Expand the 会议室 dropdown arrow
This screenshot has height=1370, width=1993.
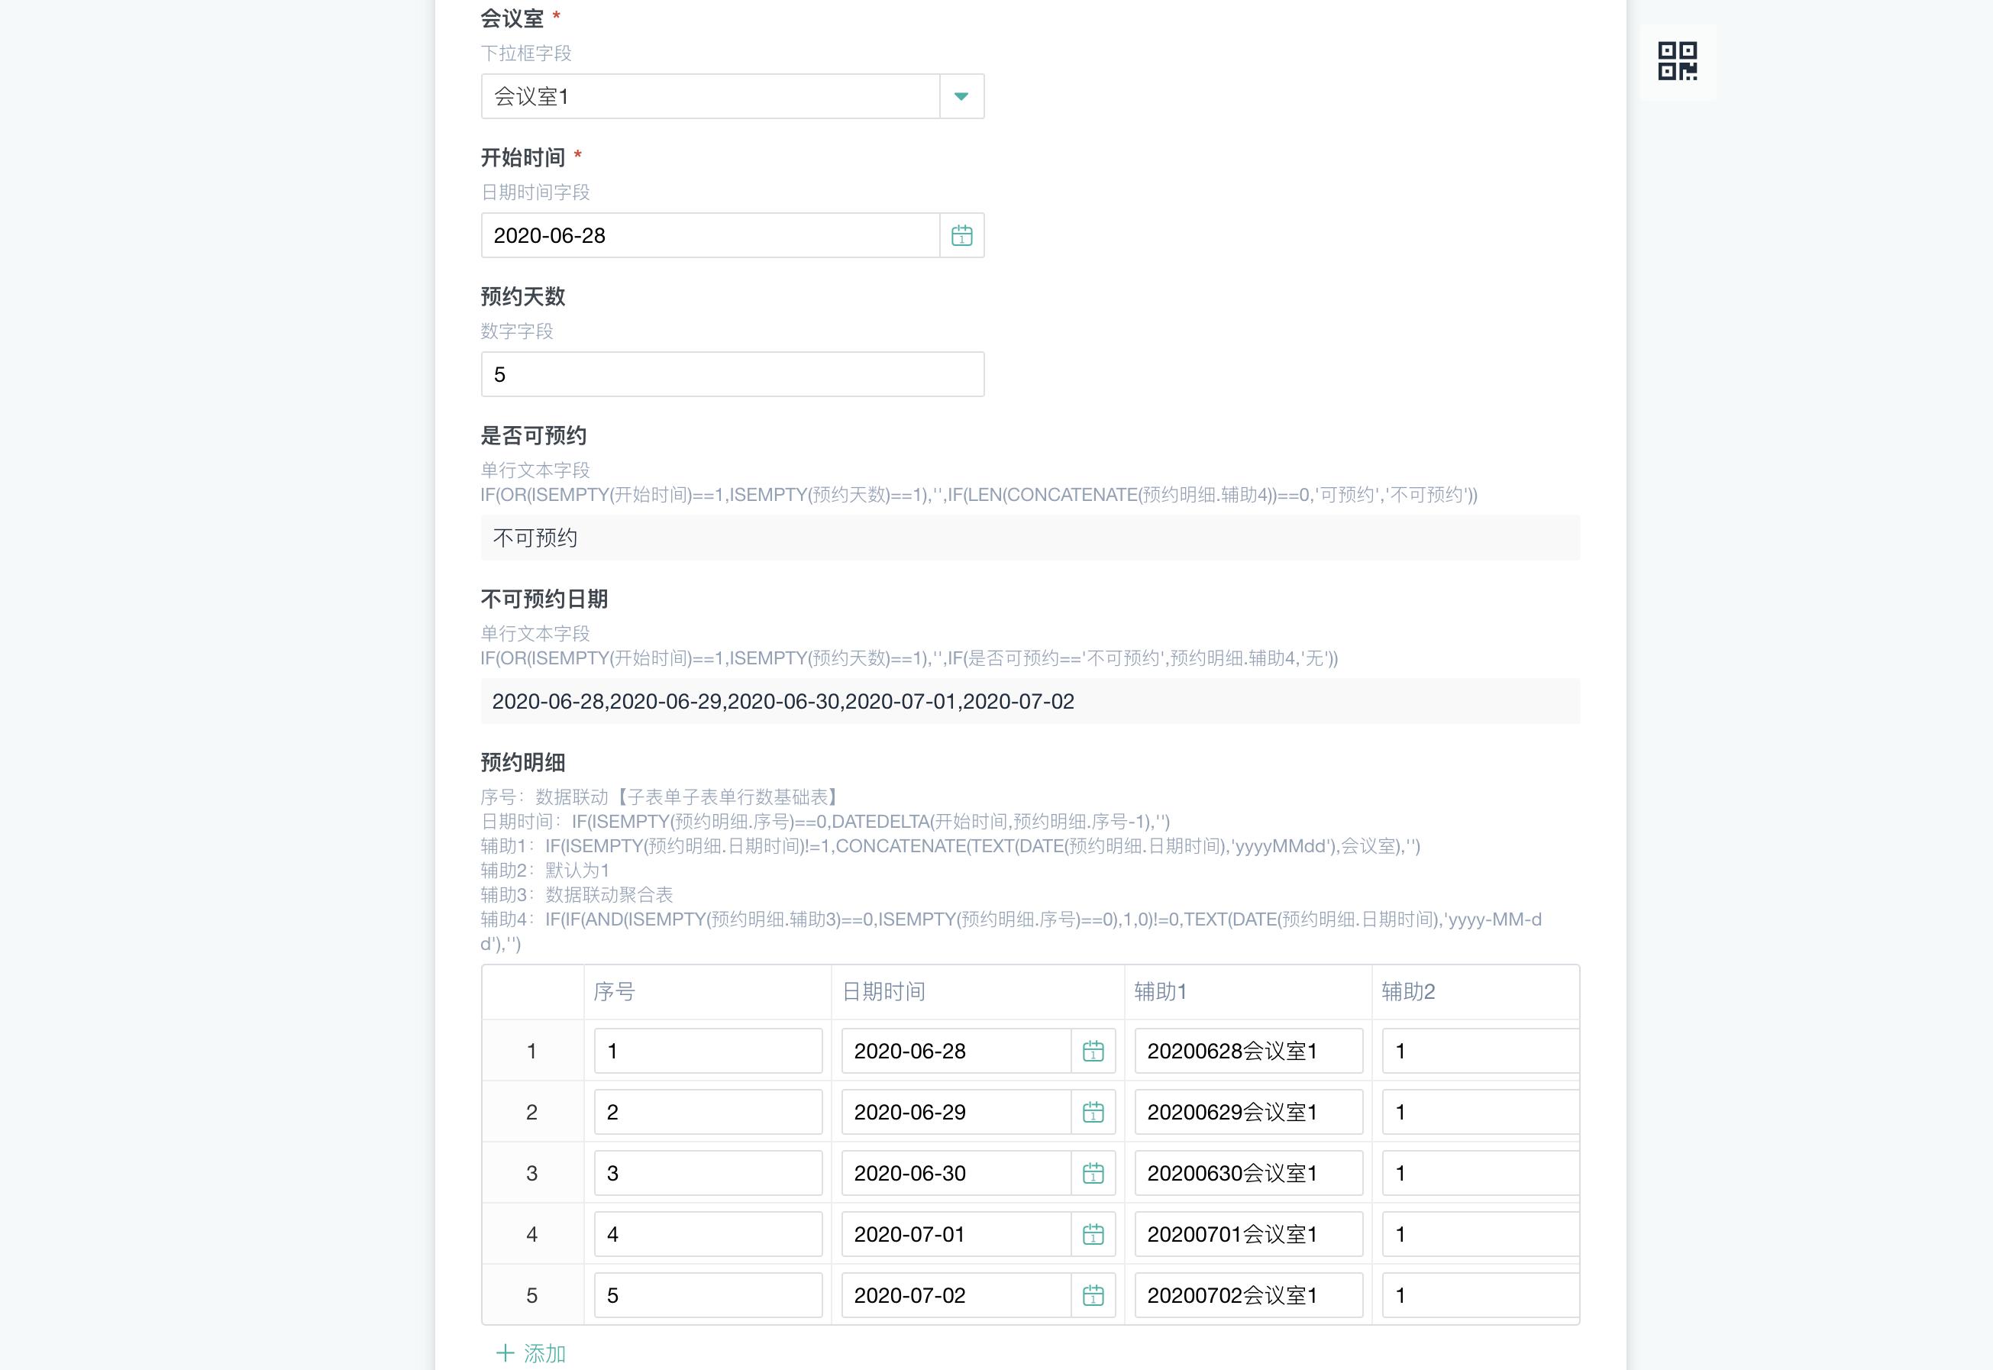click(961, 96)
